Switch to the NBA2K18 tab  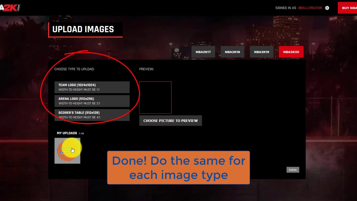(232, 52)
